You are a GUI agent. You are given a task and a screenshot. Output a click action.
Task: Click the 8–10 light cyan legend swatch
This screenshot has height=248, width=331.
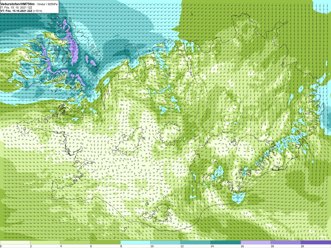[135, 243]
